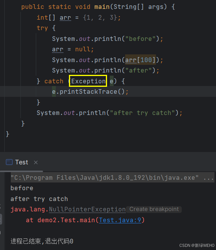Click the "before" output line in console
The height and width of the screenshot is (250, 216).
click(x=22, y=188)
